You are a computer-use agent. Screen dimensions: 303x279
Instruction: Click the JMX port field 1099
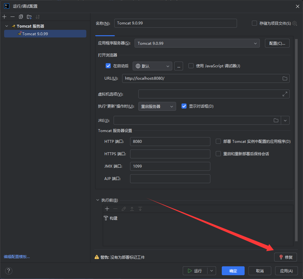[170, 166]
